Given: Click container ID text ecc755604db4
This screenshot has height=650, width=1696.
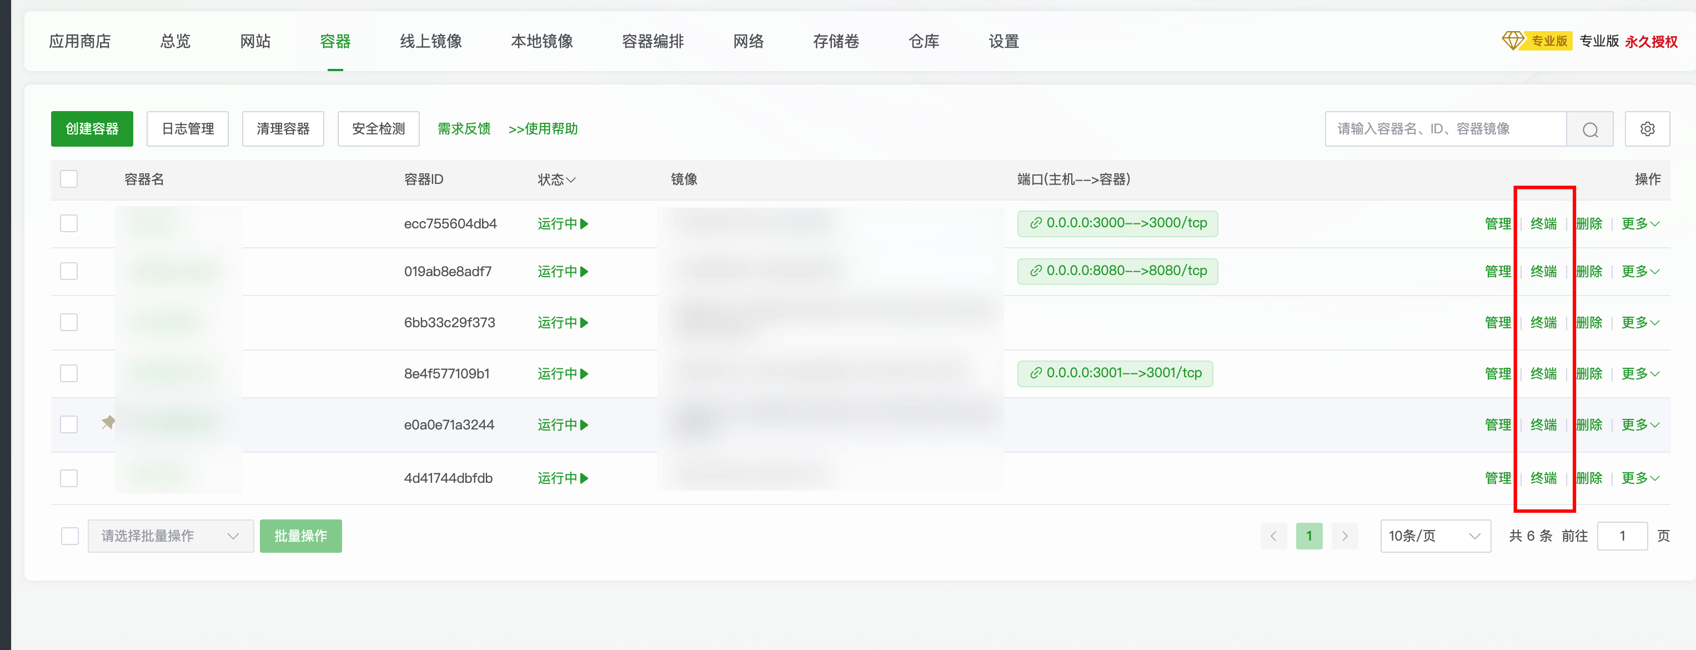Looking at the screenshot, I should pyautogui.click(x=450, y=224).
